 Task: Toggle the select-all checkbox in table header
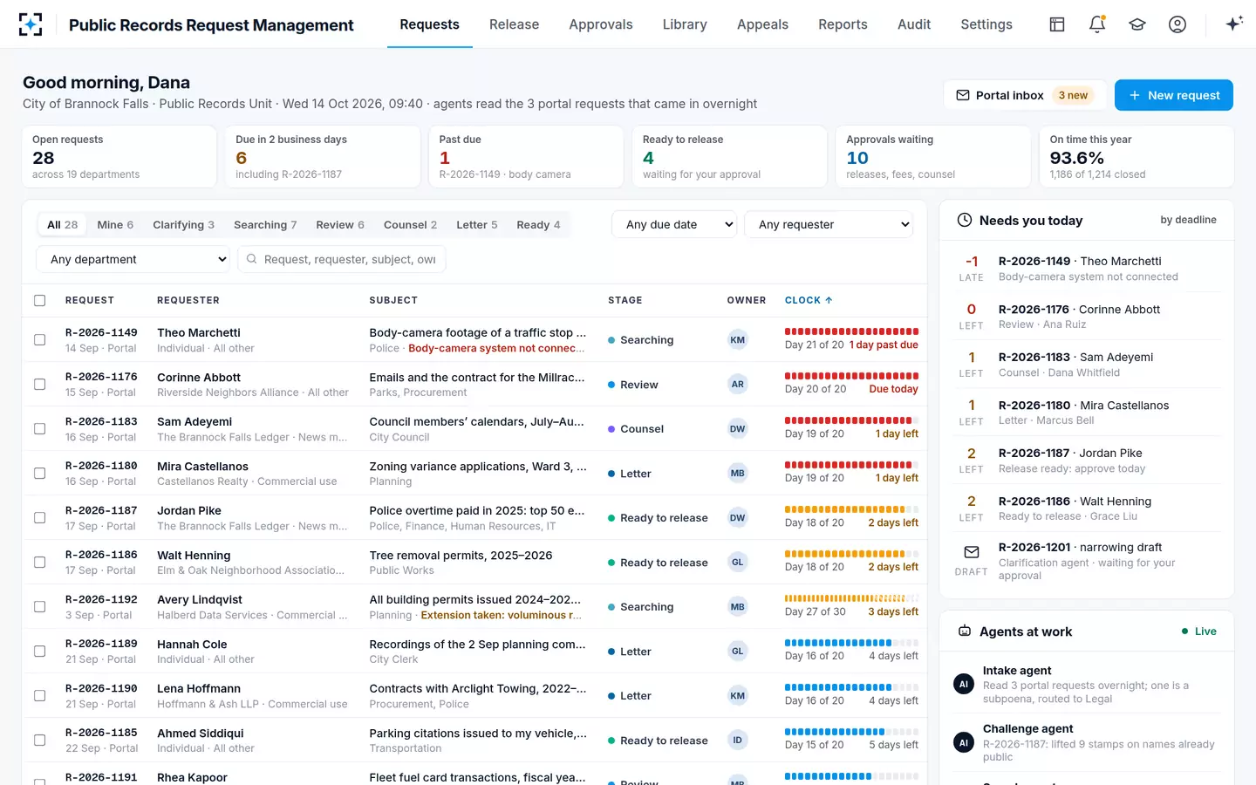[39, 300]
